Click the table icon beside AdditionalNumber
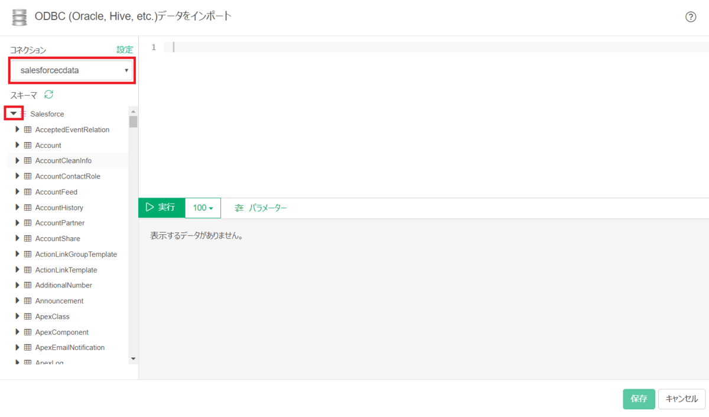Screen dimensions: 709x417 [x=28, y=285]
